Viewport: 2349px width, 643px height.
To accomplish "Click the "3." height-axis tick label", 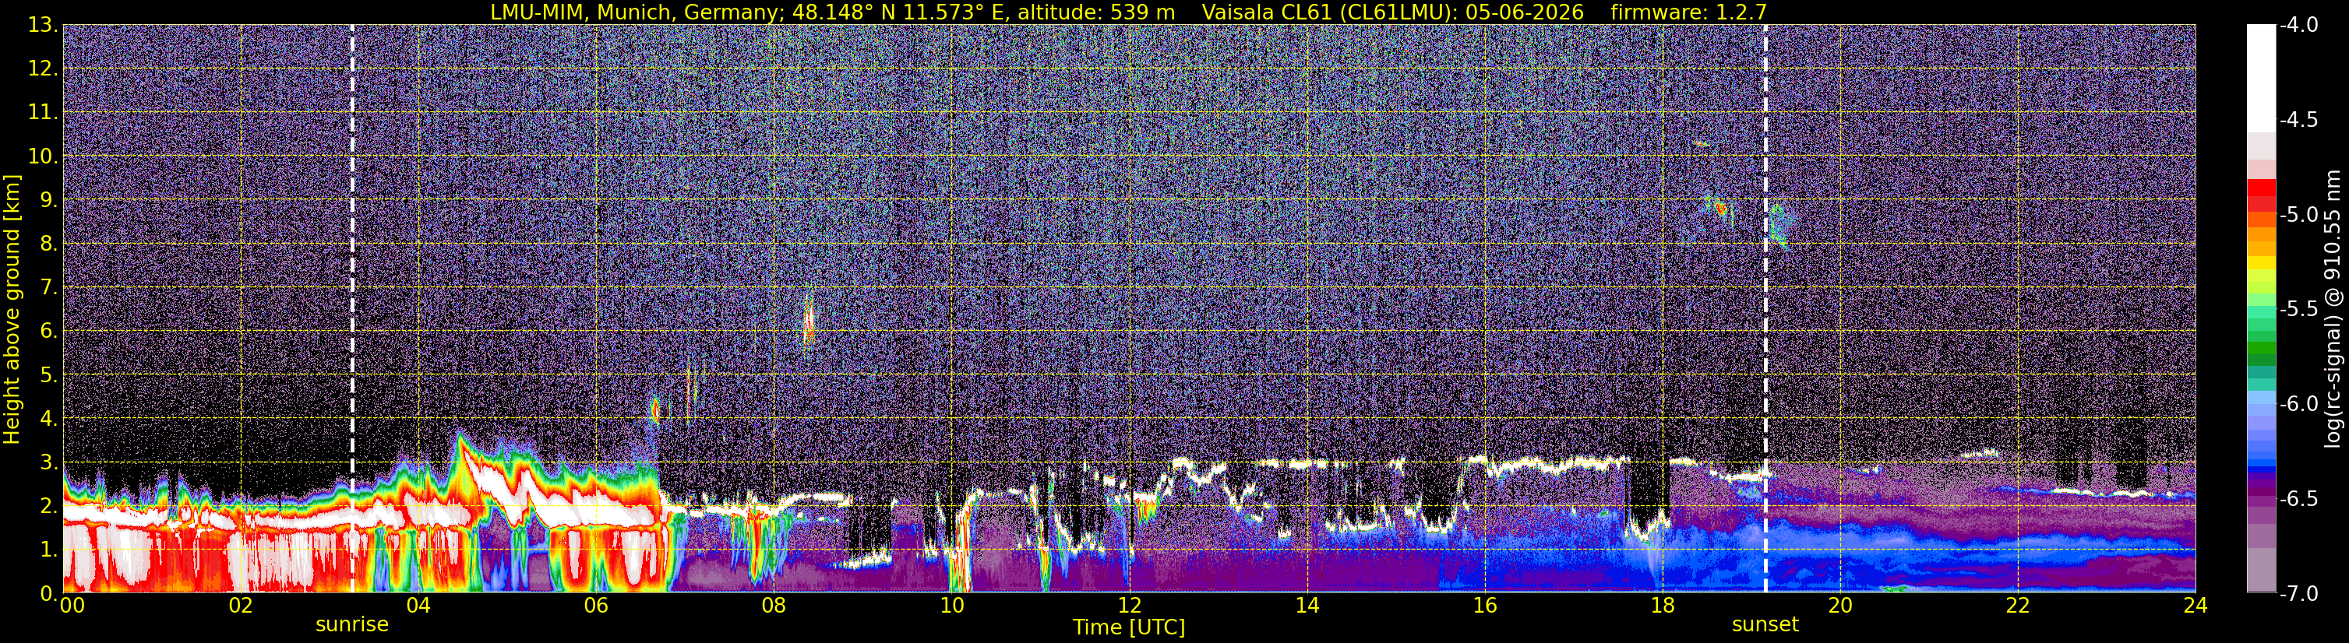I will [48, 462].
